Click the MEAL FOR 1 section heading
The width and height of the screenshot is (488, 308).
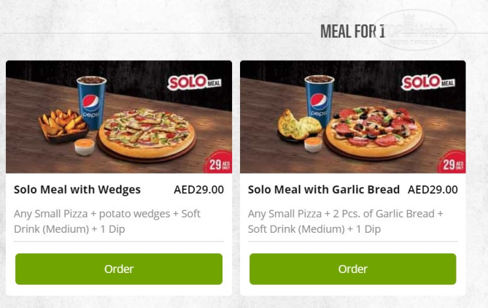click(x=352, y=31)
